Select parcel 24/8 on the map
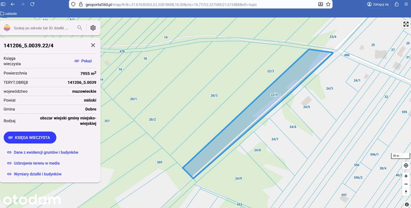The width and height of the screenshot is (411, 208). click(x=258, y=150)
